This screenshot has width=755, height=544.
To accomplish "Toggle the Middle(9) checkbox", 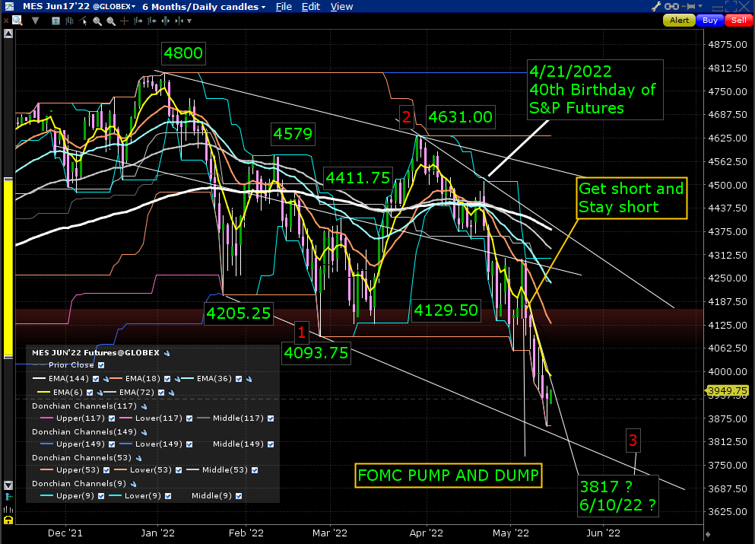I will point(239,496).
